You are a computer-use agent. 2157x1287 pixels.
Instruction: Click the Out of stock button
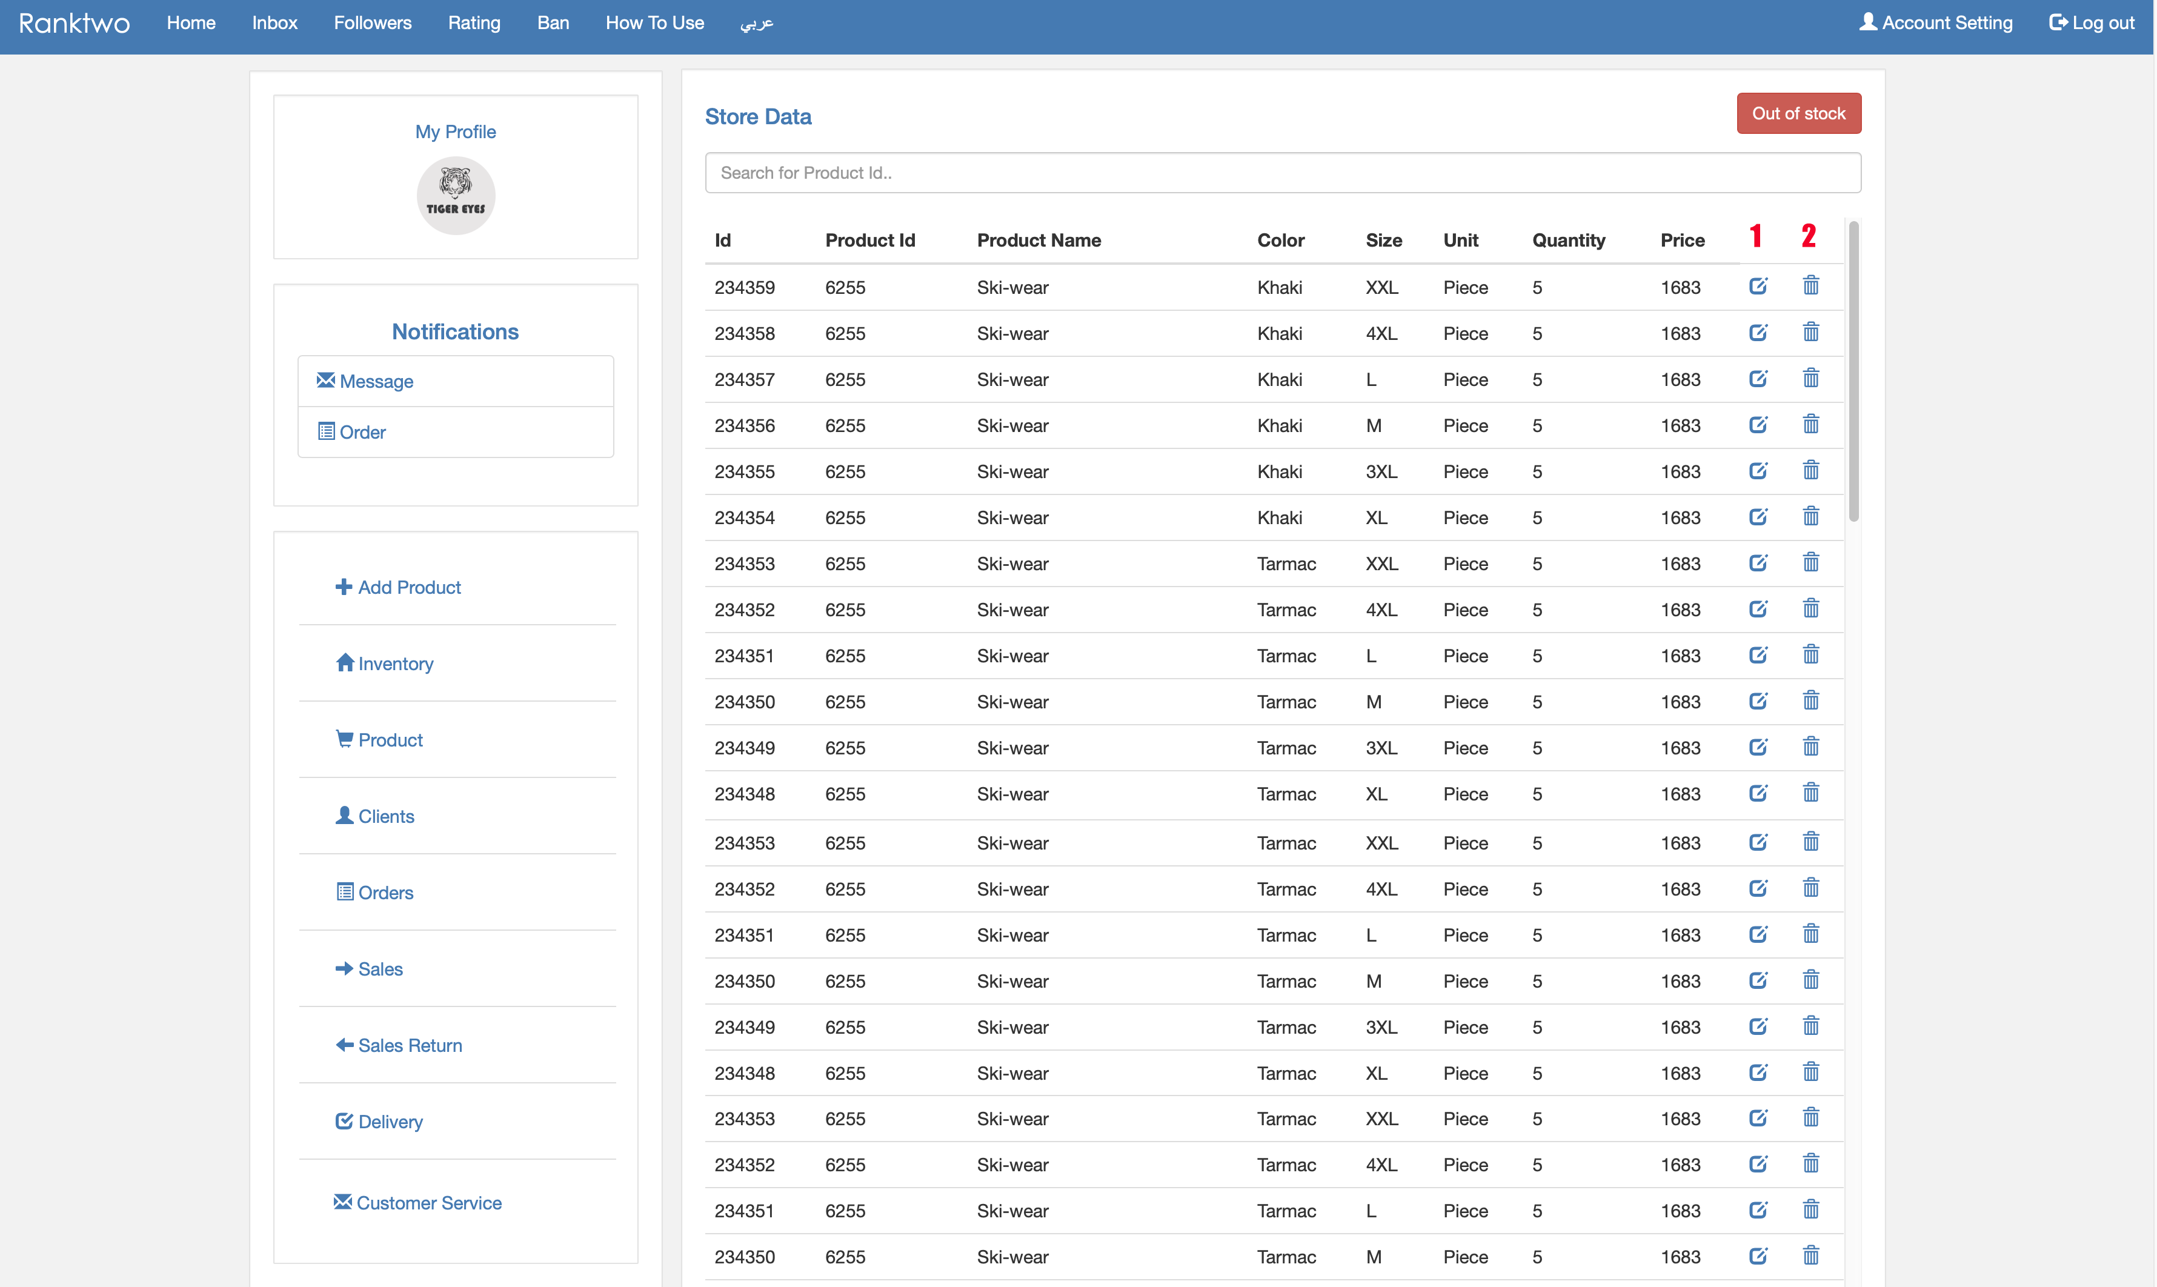click(x=1798, y=113)
